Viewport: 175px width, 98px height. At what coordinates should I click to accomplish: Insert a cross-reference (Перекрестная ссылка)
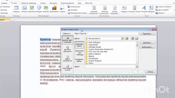pos(77,13)
